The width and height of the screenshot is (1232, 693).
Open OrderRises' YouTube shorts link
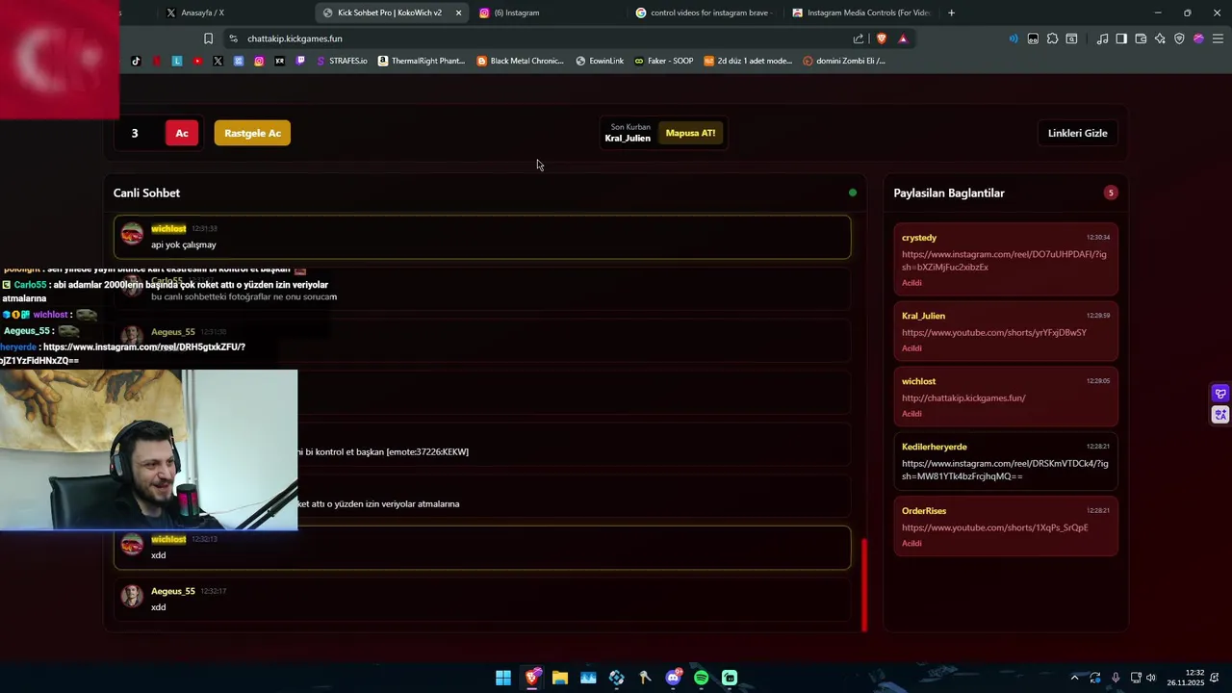point(994,527)
